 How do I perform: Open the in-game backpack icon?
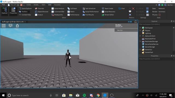(17, 26)
